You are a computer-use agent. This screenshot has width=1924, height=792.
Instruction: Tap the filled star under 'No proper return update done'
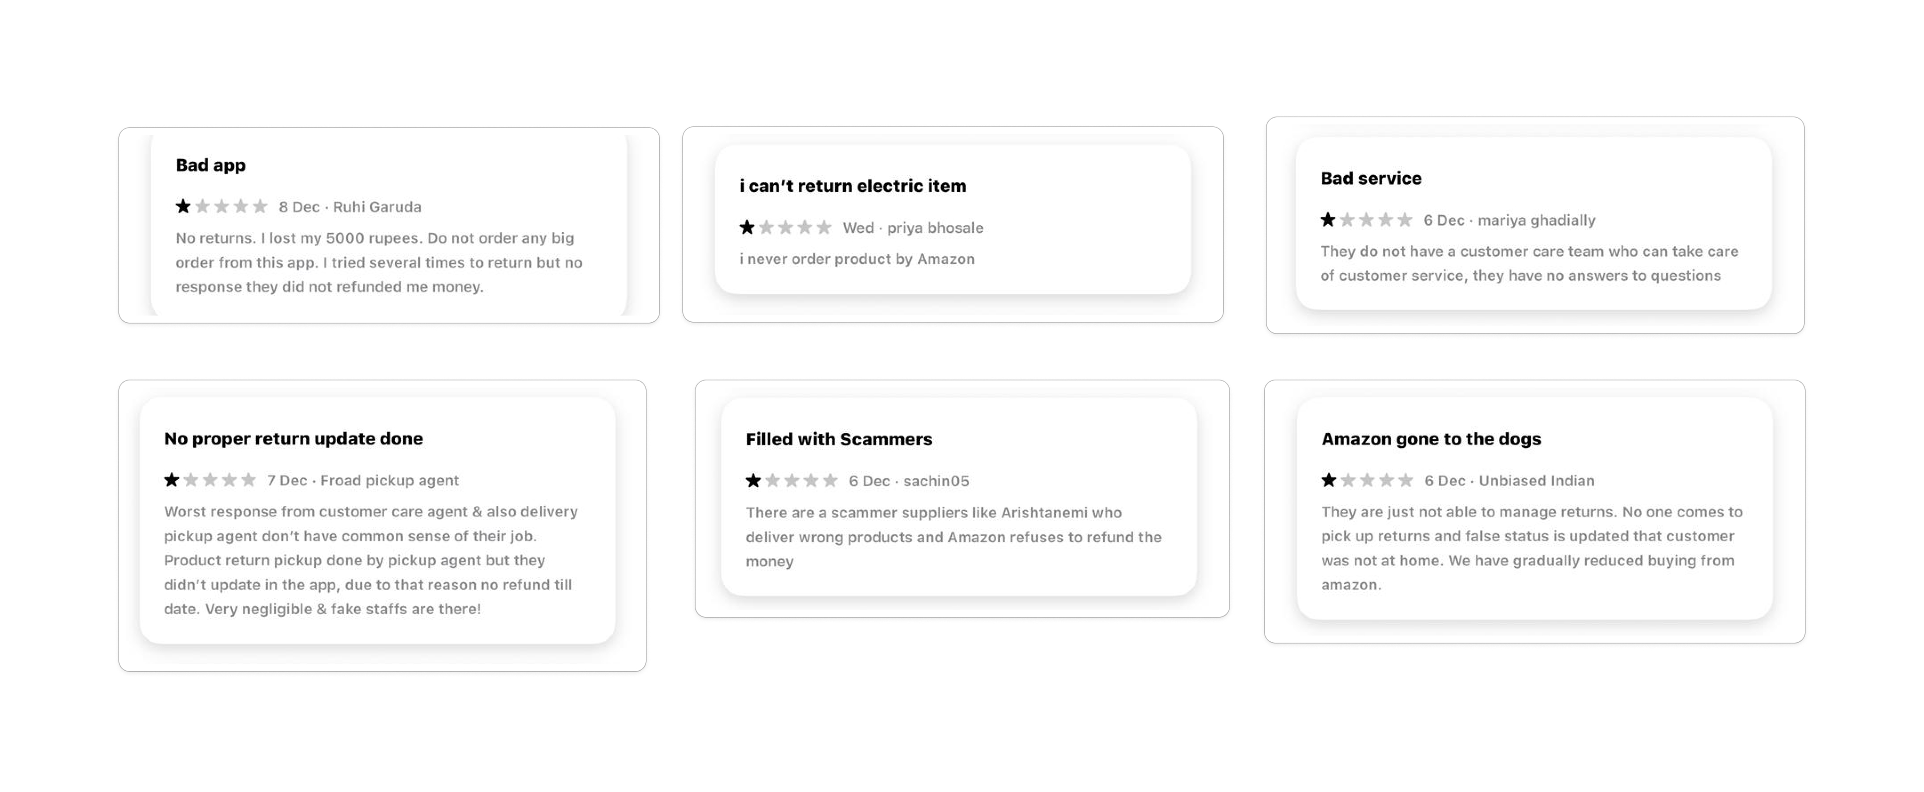[x=172, y=480]
